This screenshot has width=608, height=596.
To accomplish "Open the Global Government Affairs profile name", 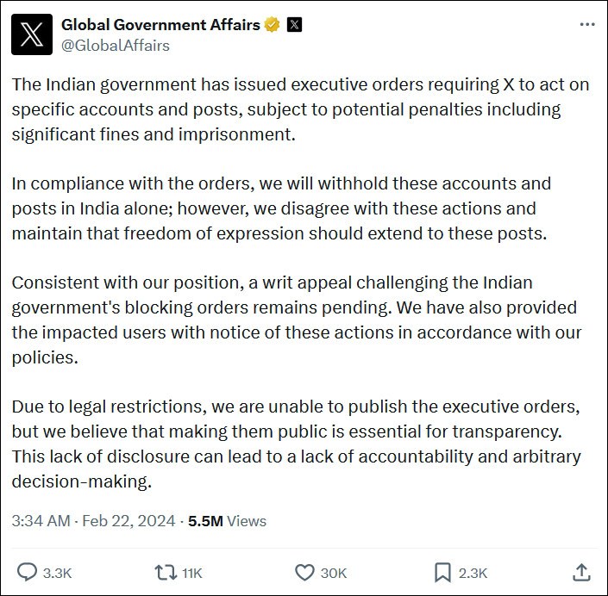I will (x=160, y=25).
